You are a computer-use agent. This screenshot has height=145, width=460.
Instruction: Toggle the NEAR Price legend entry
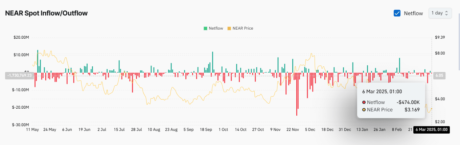coord(240,28)
